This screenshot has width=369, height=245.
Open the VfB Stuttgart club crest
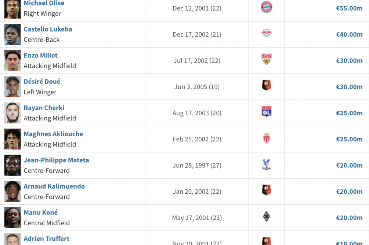(x=267, y=59)
